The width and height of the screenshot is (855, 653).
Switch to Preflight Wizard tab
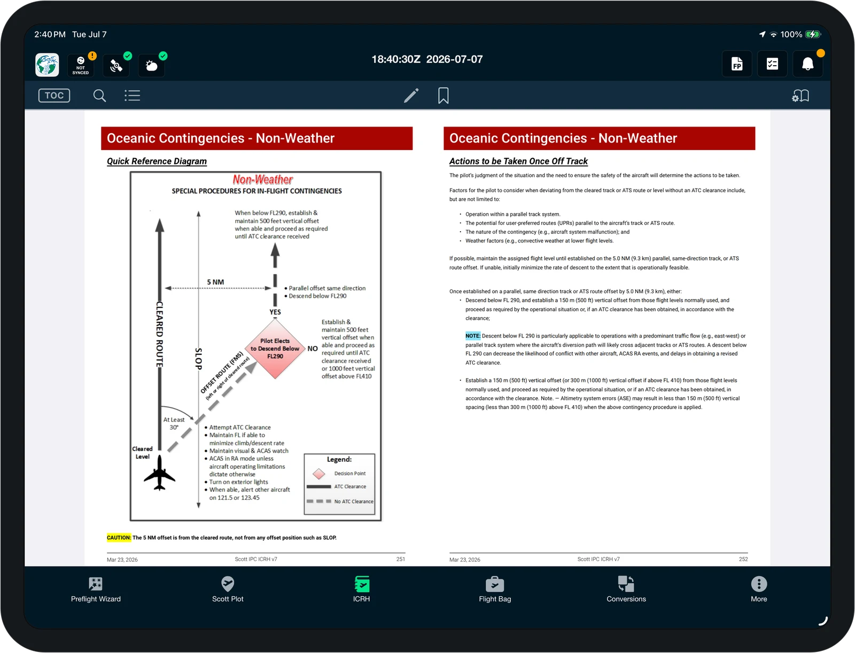tap(96, 589)
